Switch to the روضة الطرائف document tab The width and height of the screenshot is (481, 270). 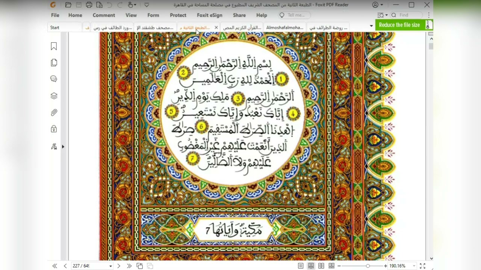328,27
